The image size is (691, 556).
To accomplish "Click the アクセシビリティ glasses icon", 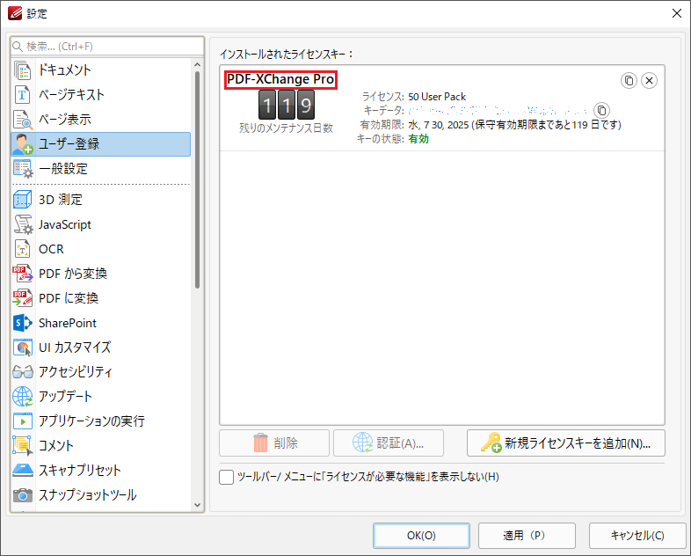I will click(23, 372).
